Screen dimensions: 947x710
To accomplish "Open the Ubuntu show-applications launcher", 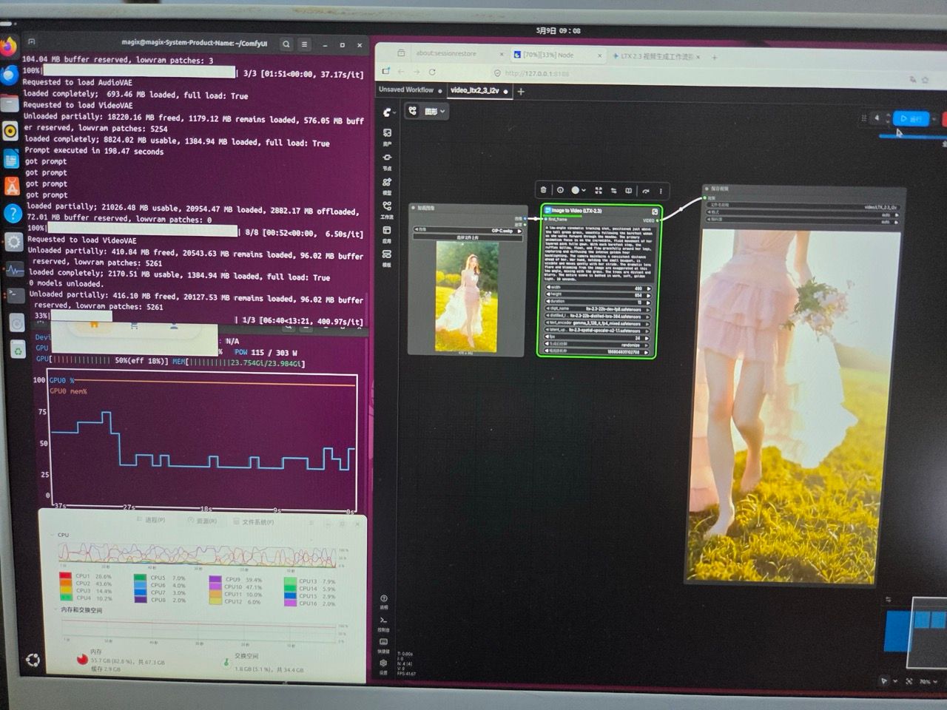I will pos(32,660).
